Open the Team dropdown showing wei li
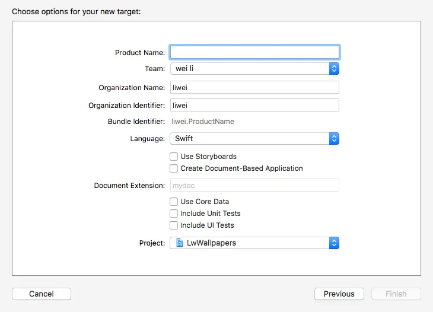Image resolution: width=433 pixels, height=312 pixels. [x=249, y=69]
